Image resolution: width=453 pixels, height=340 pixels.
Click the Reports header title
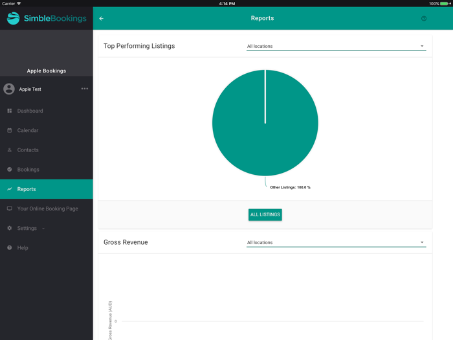click(x=262, y=18)
